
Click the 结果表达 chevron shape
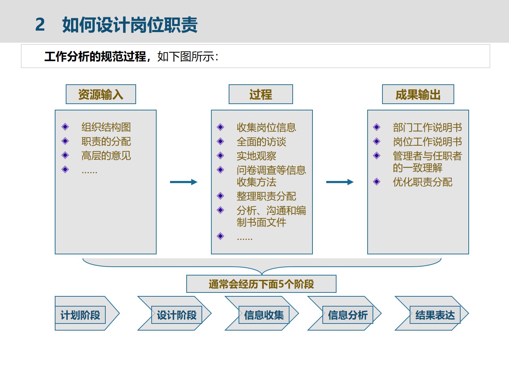click(432, 313)
